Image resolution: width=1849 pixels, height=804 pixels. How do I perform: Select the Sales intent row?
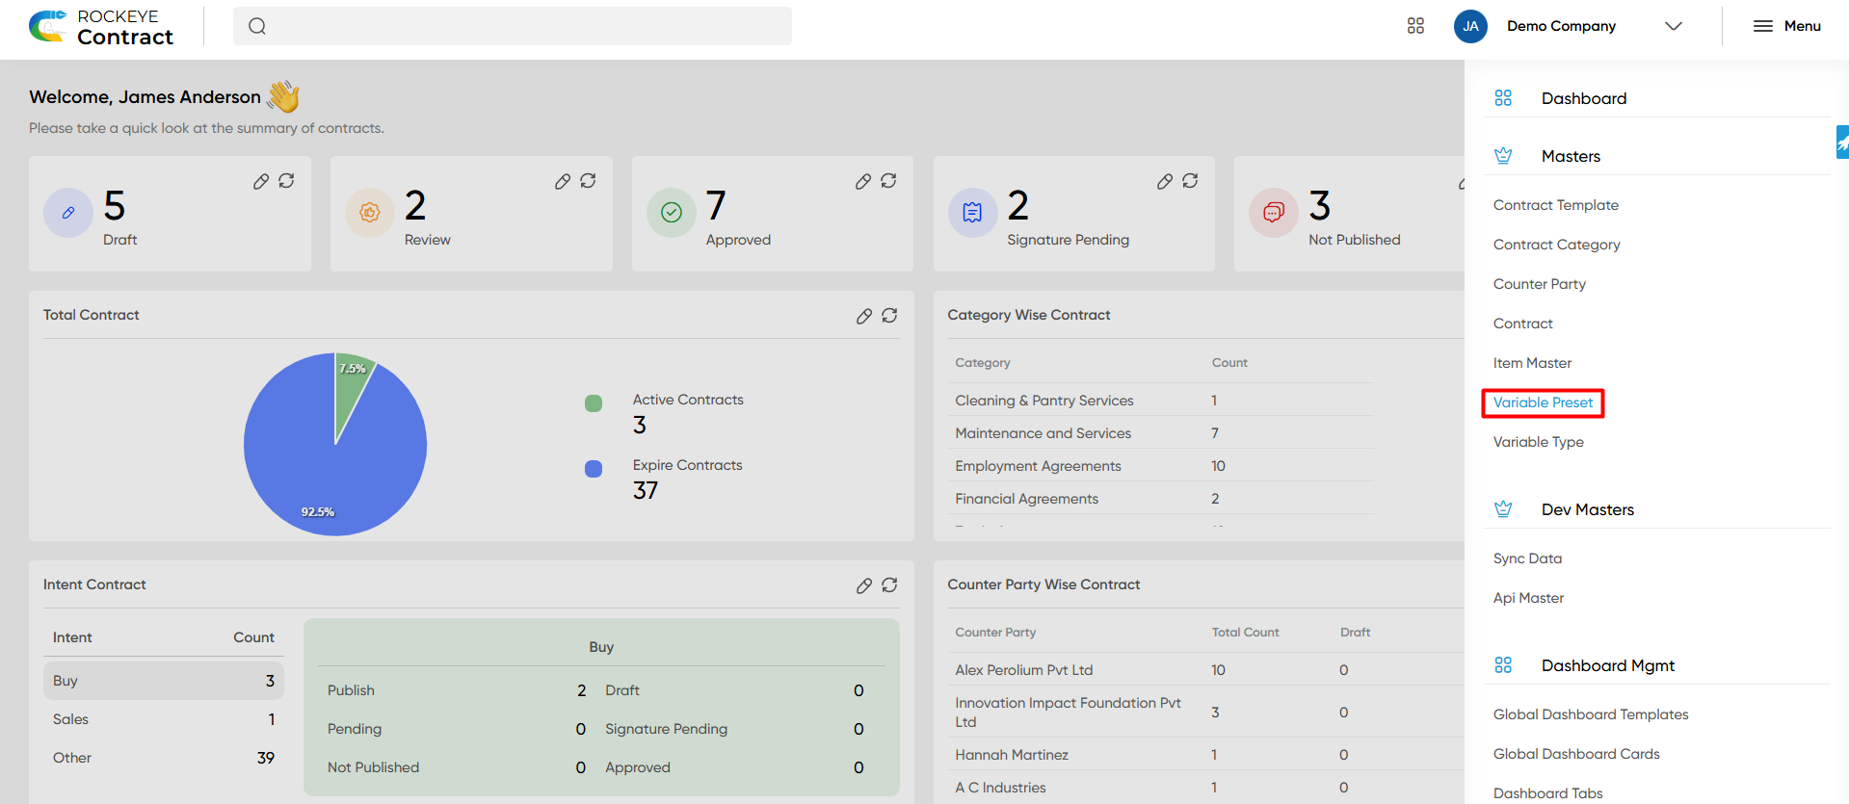[164, 719]
